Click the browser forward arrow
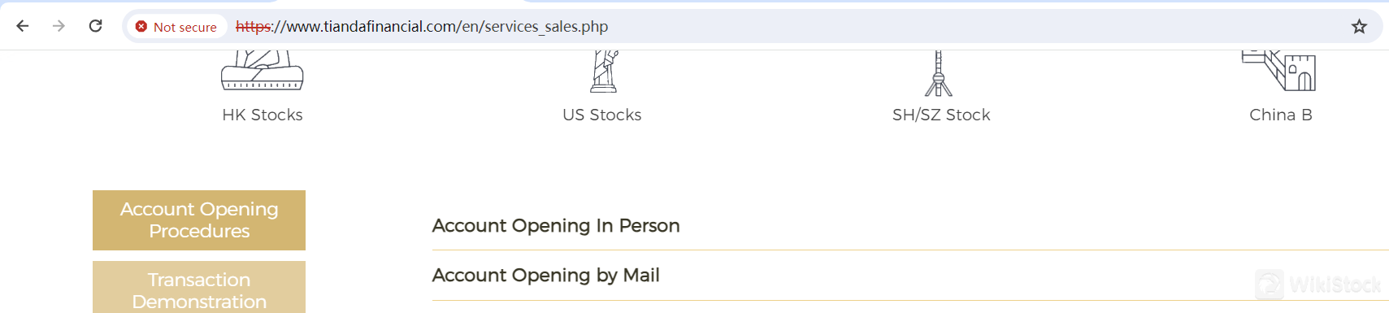Image resolution: width=1389 pixels, height=313 pixels. pos(59,26)
